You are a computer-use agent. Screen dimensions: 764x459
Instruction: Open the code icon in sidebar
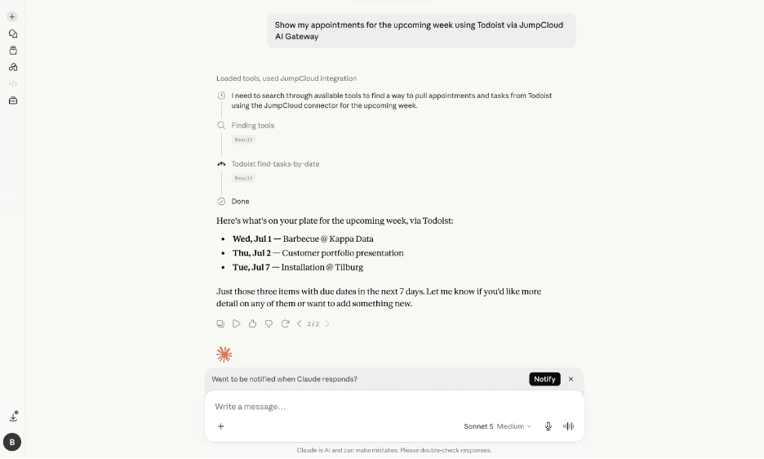(x=13, y=84)
